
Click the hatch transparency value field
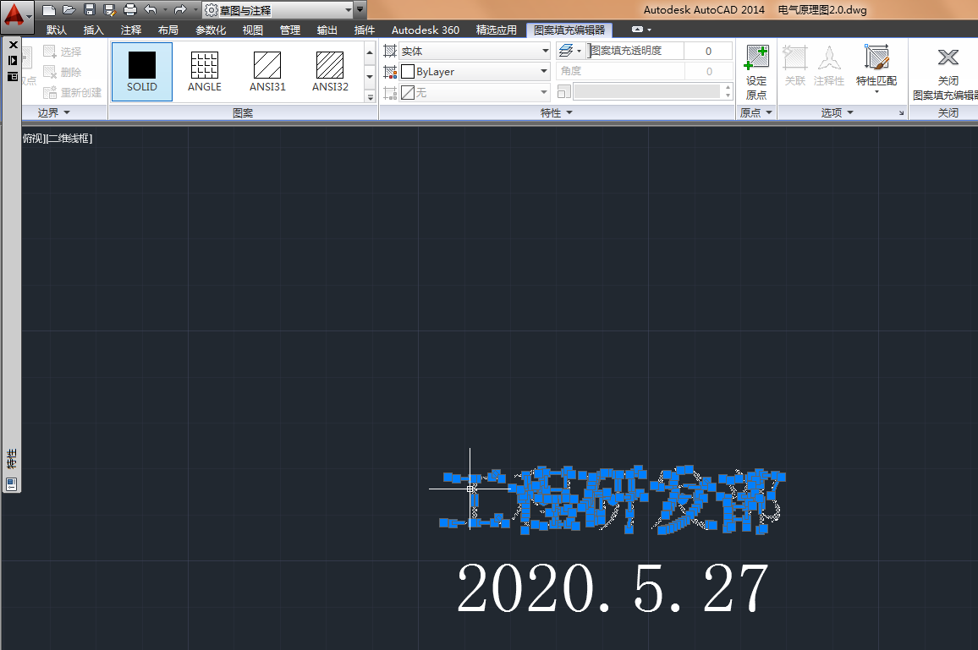click(708, 51)
